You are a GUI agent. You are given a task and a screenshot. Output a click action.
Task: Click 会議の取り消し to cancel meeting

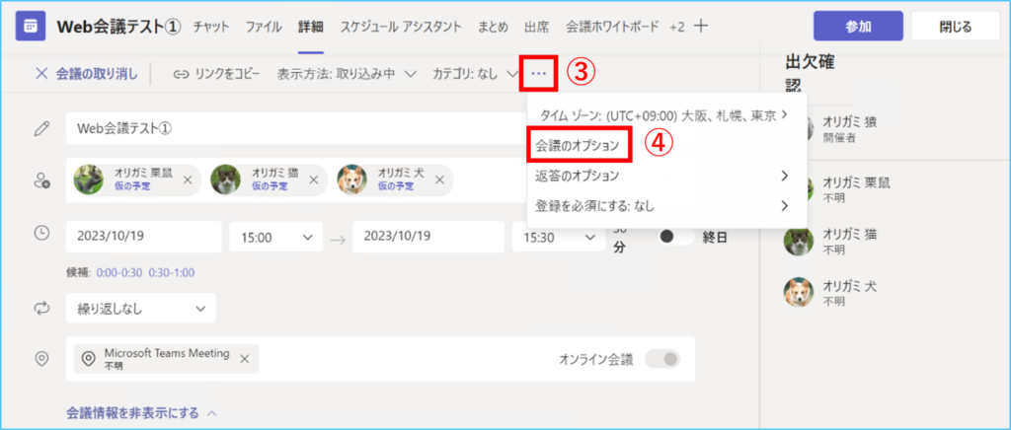(x=89, y=74)
